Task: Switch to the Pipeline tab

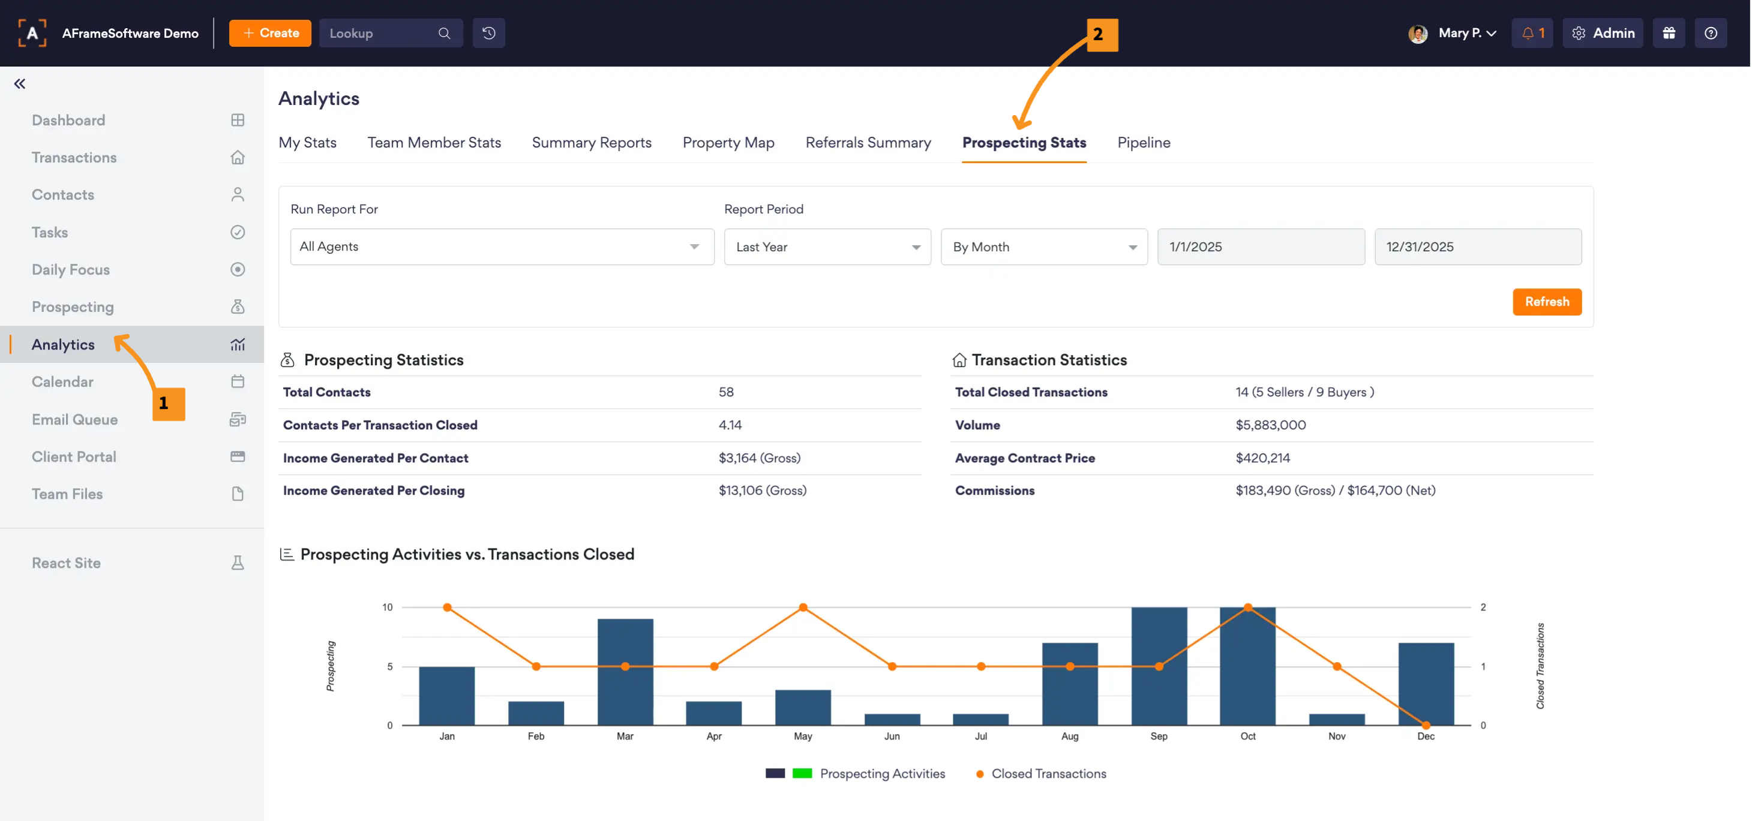Action: (x=1143, y=143)
